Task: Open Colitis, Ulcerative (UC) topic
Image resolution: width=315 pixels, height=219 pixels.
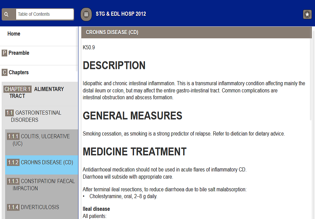Action: (41, 140)
